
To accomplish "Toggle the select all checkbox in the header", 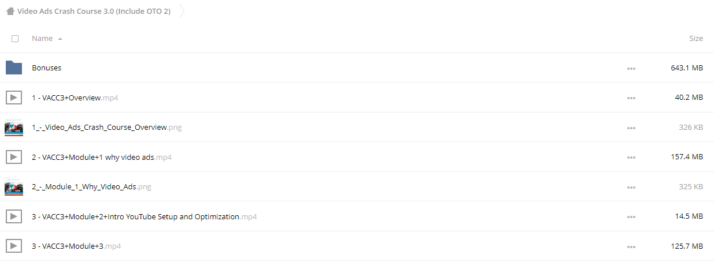I will pos(15,39).
